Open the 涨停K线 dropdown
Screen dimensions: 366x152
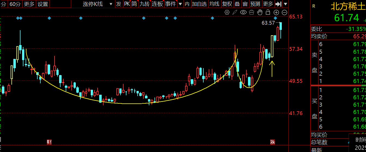[98, 4]
